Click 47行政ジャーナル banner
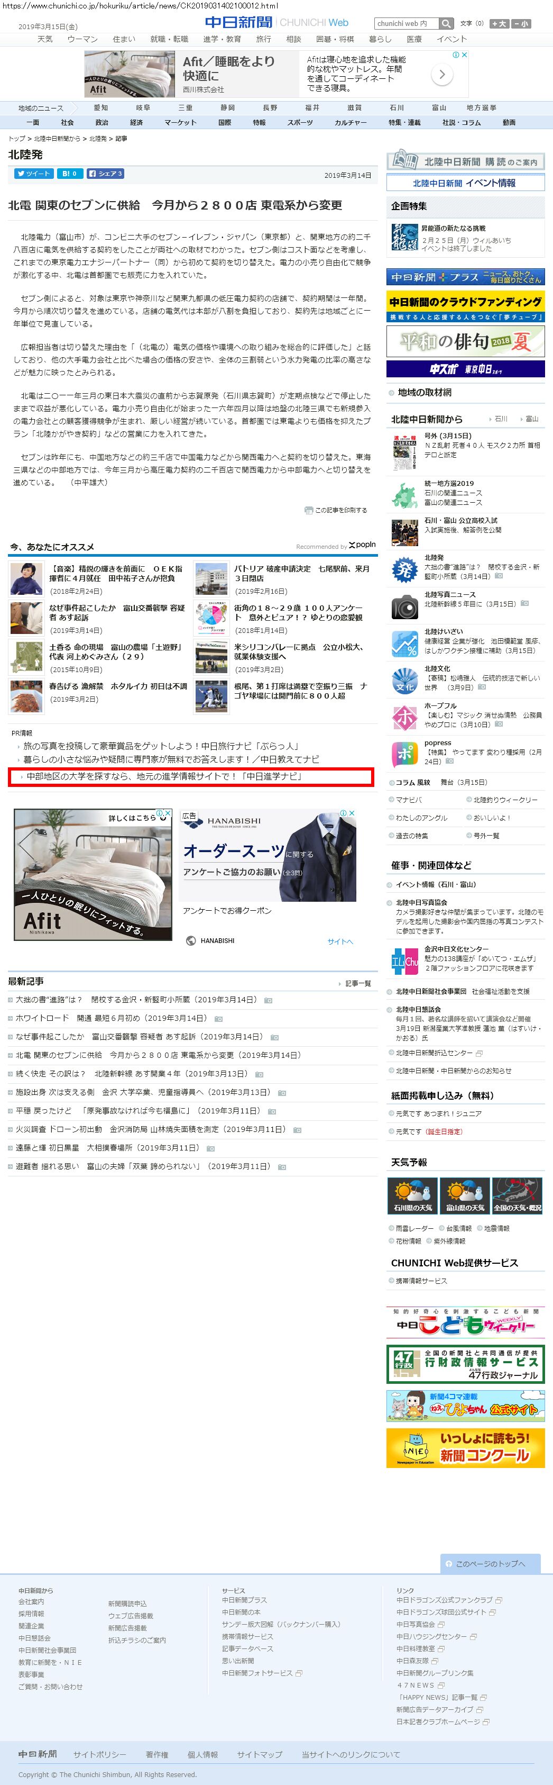Viewport: 553px width, 1785px height. [x=466, y=1364]
